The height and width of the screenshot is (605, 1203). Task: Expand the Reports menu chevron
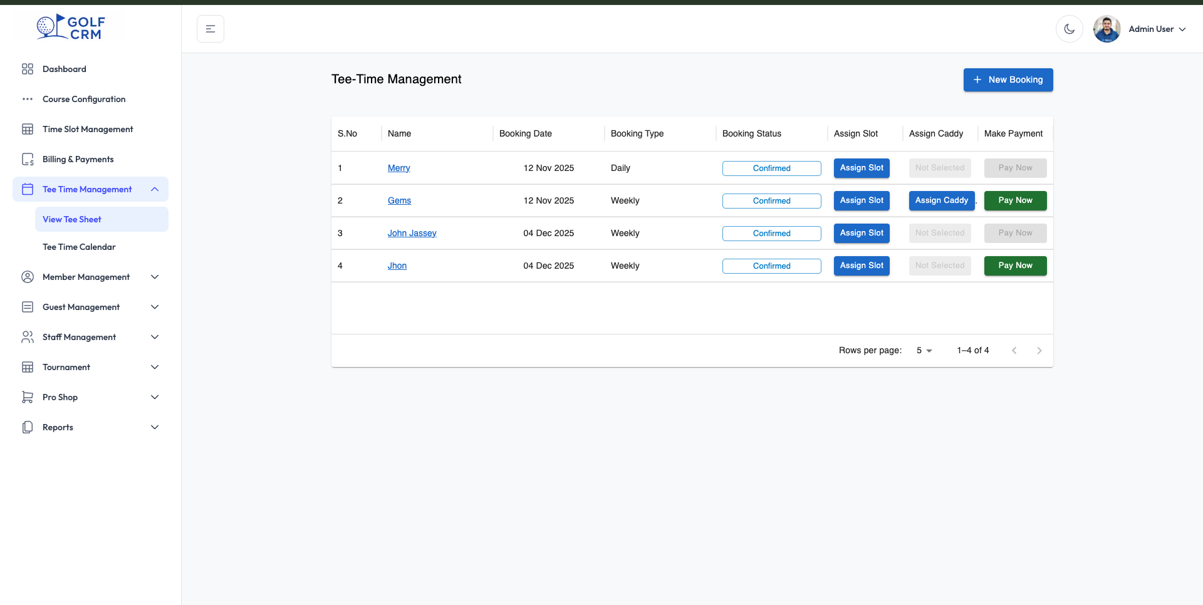click(155, 427)
